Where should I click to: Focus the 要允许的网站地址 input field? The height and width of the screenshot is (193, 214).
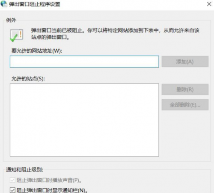(x=84, y=62)
